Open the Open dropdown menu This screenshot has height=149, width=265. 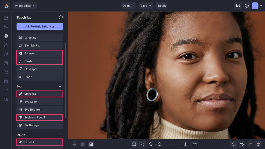tap(128, 6)
